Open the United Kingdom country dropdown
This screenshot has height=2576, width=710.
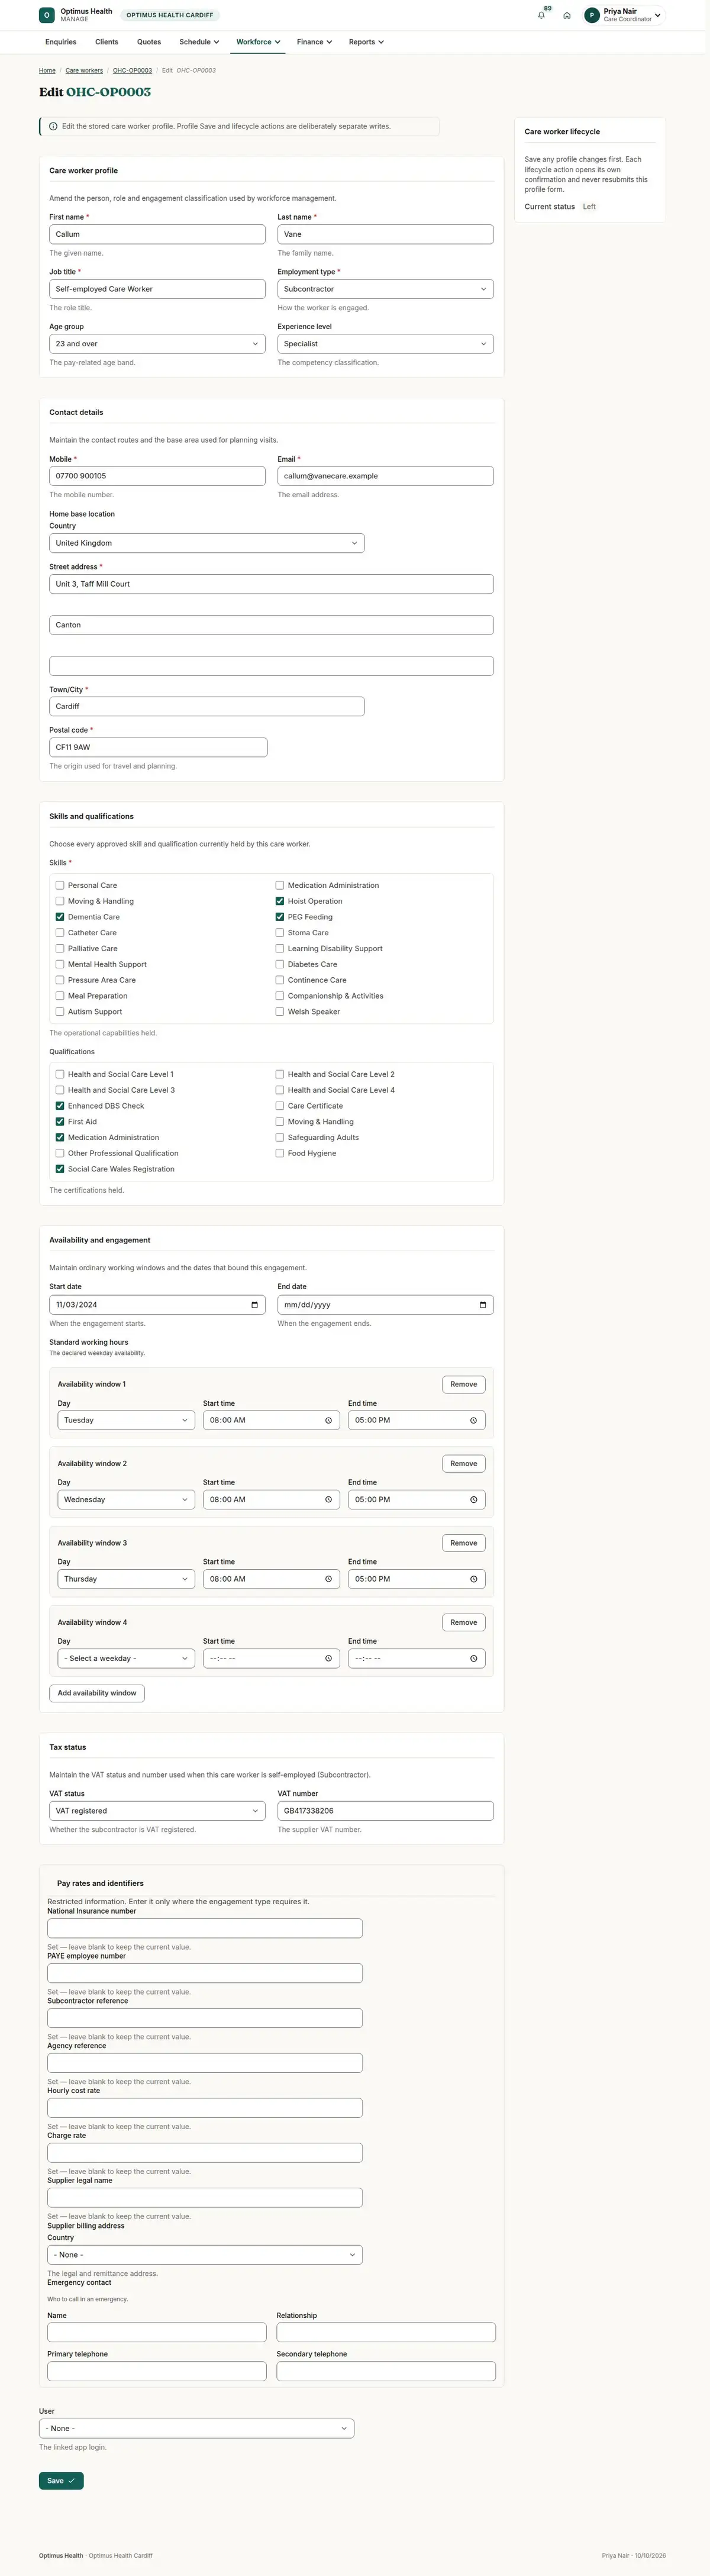click(207, 544)
